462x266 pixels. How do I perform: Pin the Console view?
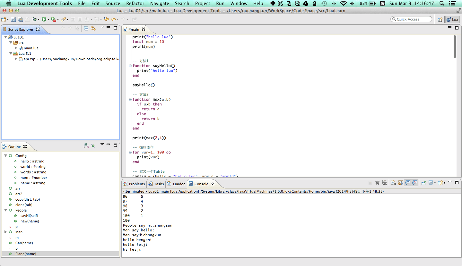coord(423,183)
